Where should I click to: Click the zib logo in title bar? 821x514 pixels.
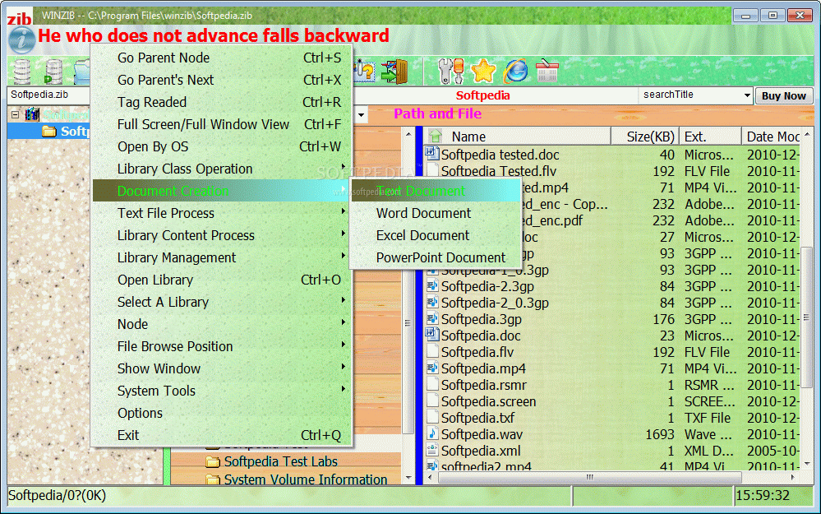(x=19, y=19)
